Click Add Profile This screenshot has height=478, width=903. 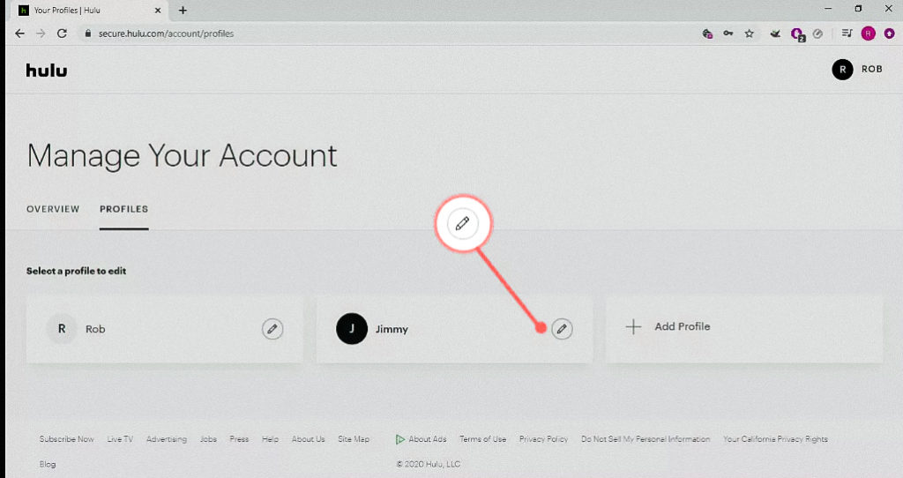pos(744,330)
